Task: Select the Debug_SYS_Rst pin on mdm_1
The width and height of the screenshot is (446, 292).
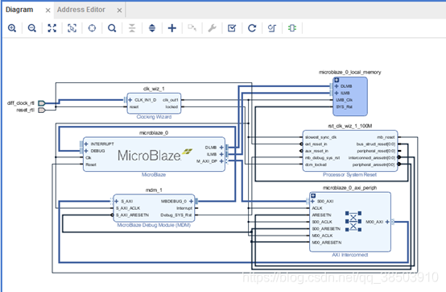Action: (x=176, y=215)
